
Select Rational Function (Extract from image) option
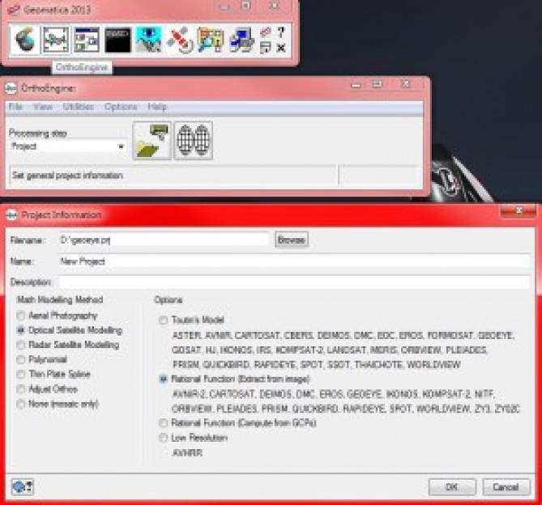click(x=163, y=379)
